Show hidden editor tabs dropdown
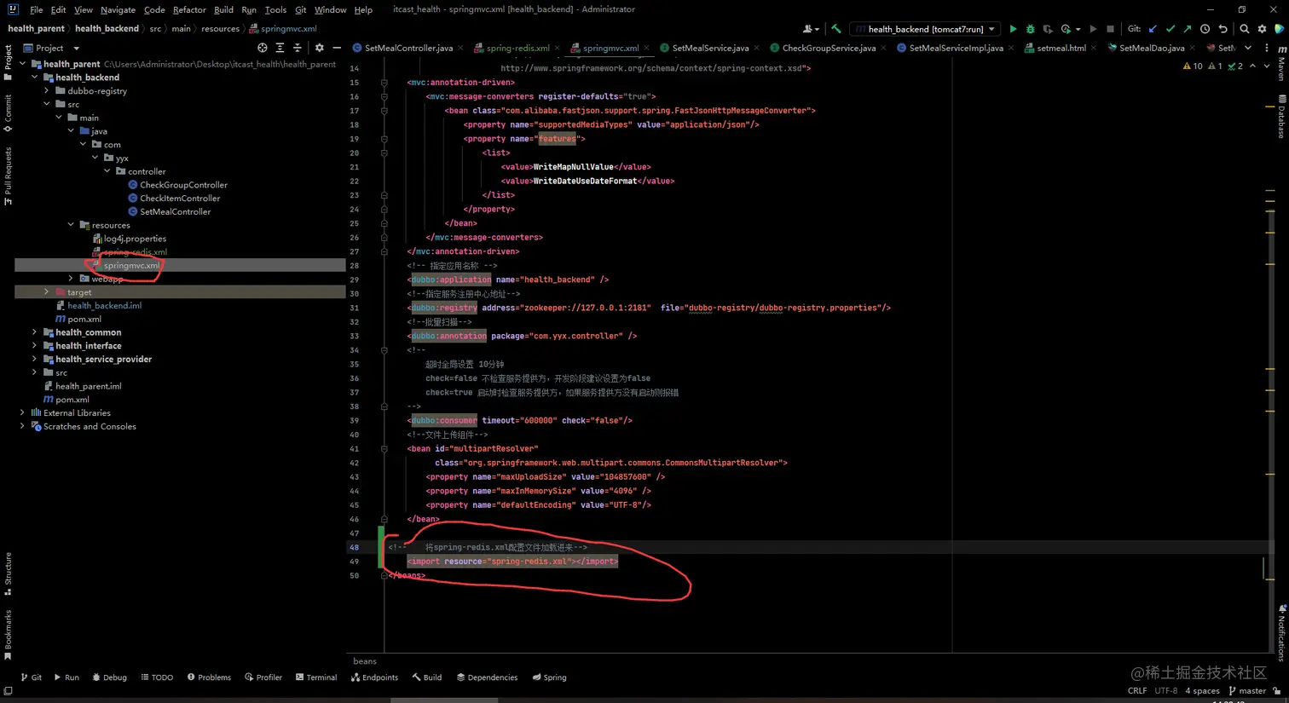Screen dimensions: 1289x703 point(1248,49)
